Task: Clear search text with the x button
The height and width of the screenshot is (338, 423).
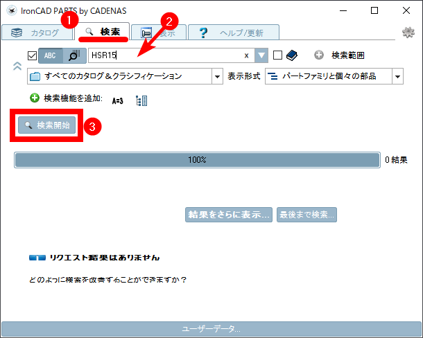Action: [x=246, y=56]
